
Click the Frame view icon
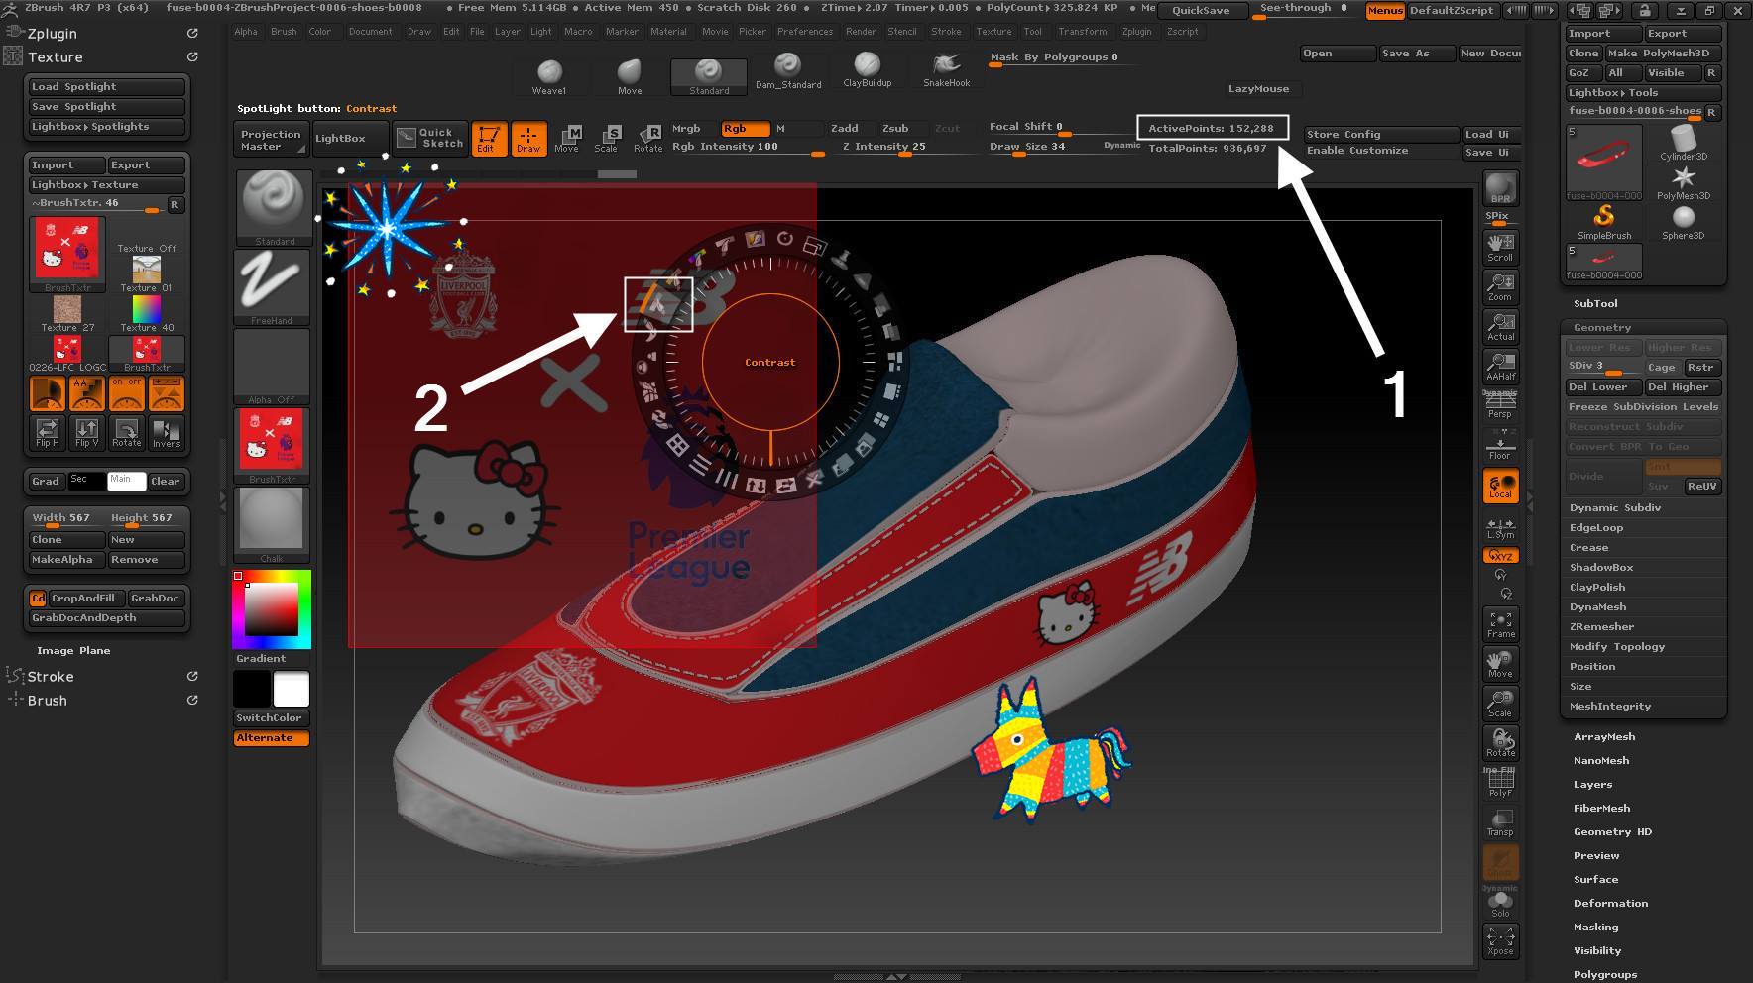point(1500,624)
